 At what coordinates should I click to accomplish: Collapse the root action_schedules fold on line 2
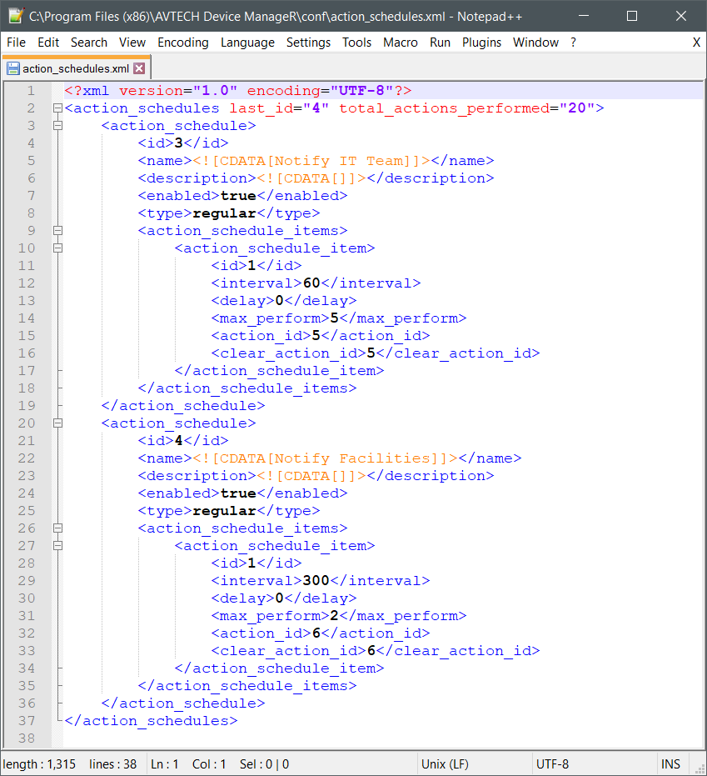click(57, 108)
